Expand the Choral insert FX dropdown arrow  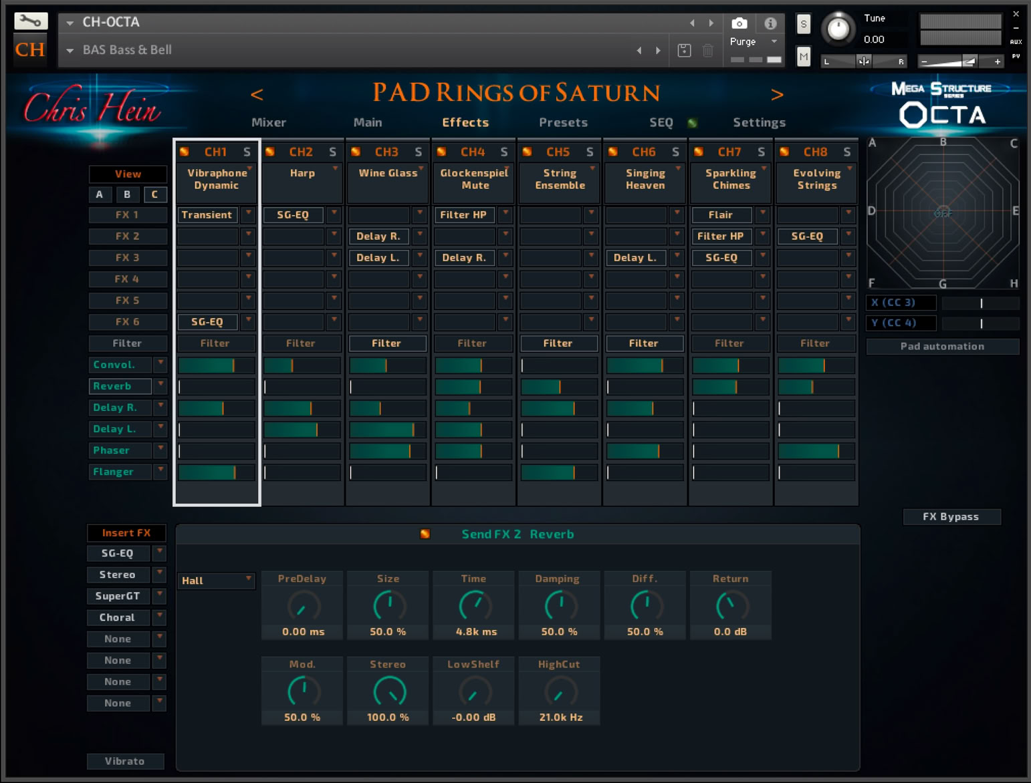click(160, 617)
